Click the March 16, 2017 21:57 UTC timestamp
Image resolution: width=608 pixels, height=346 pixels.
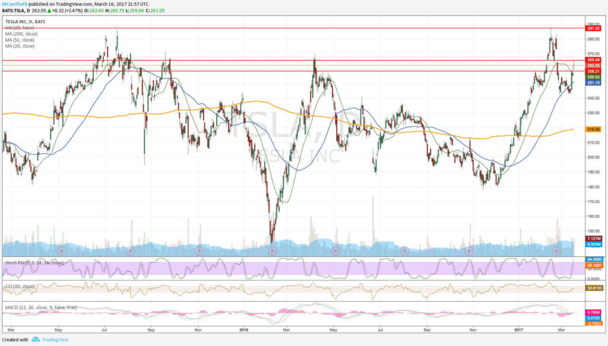121,4
